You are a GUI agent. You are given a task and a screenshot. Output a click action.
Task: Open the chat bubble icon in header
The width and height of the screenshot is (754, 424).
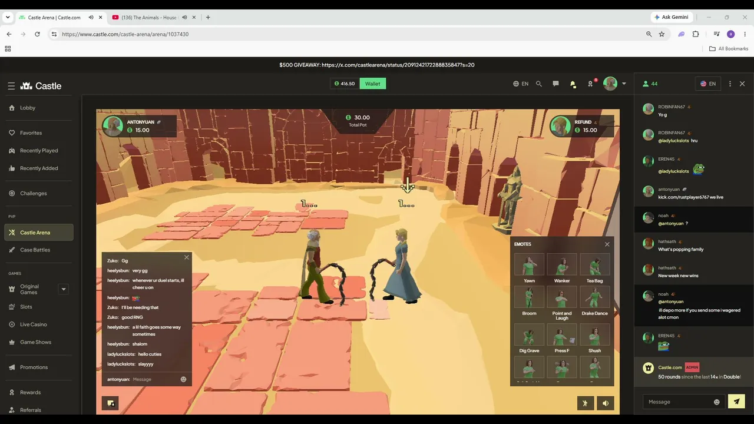555,84
